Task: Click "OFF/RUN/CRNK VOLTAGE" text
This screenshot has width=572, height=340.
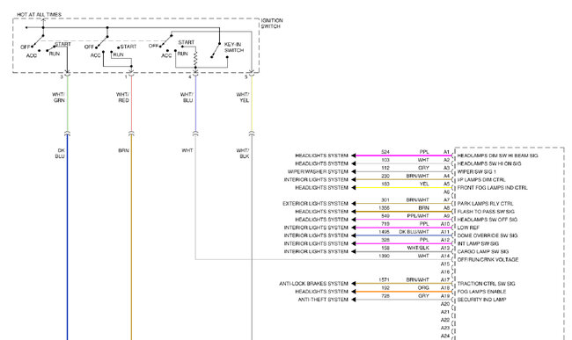Action: point(488,259)
